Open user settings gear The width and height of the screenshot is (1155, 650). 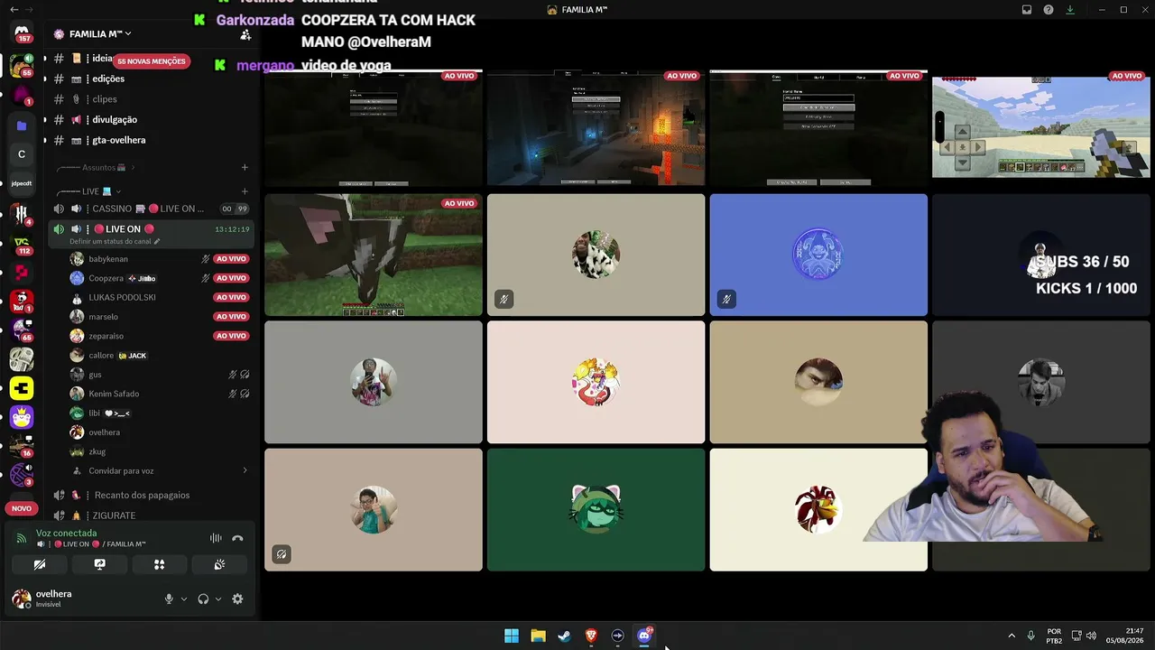(x=237, y=599)
